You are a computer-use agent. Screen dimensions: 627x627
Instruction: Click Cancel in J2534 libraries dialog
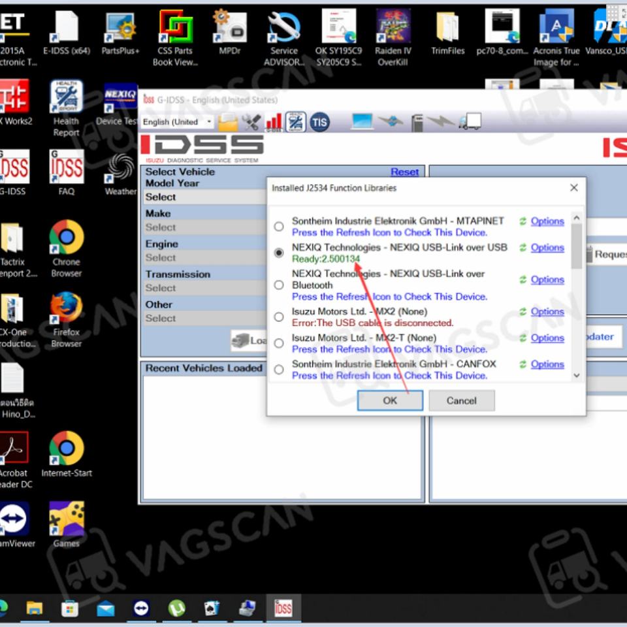pos(462,400)
